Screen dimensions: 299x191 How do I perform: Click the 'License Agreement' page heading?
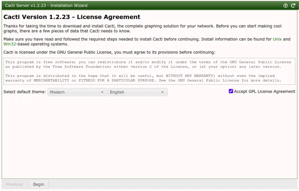tap(72, 17)
